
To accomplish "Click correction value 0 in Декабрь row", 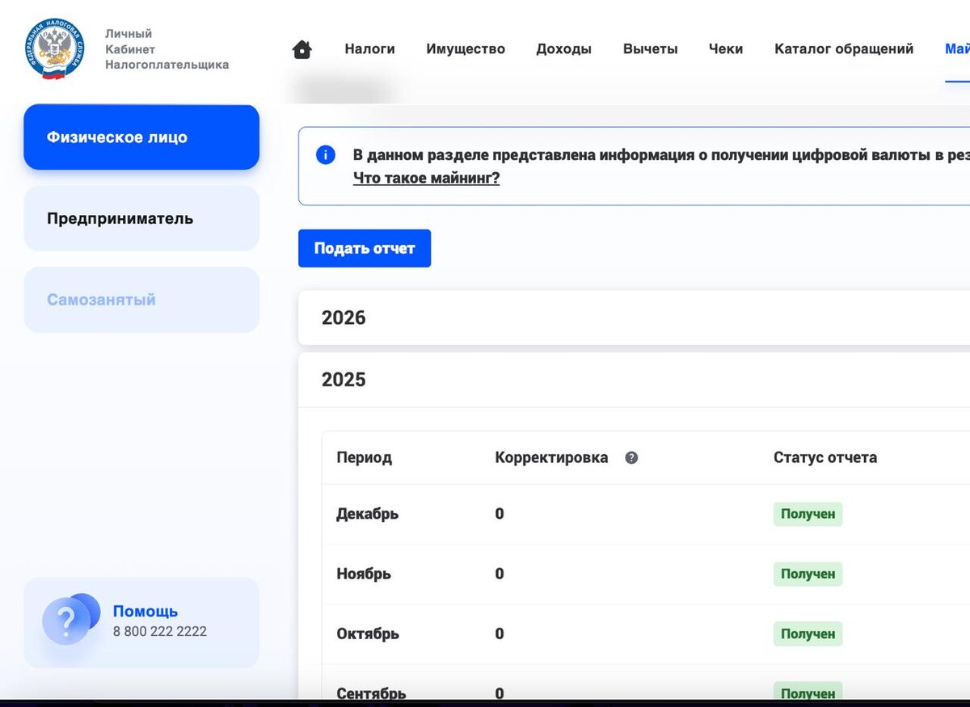I will point(500,514).
